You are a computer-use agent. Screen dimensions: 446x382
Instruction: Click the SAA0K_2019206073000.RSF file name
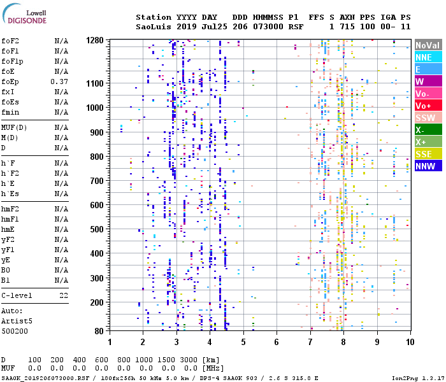coord(45,378)
